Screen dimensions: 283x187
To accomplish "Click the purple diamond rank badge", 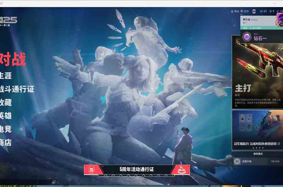I will click(x=247, y=37).
